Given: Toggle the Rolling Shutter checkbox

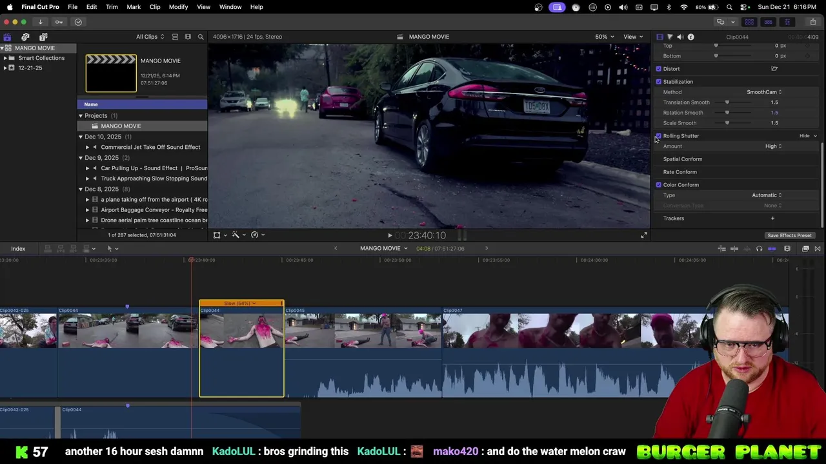Looking at the screenshot, I should [659, 136].
